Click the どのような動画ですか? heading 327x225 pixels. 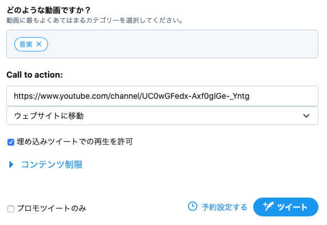49,10
